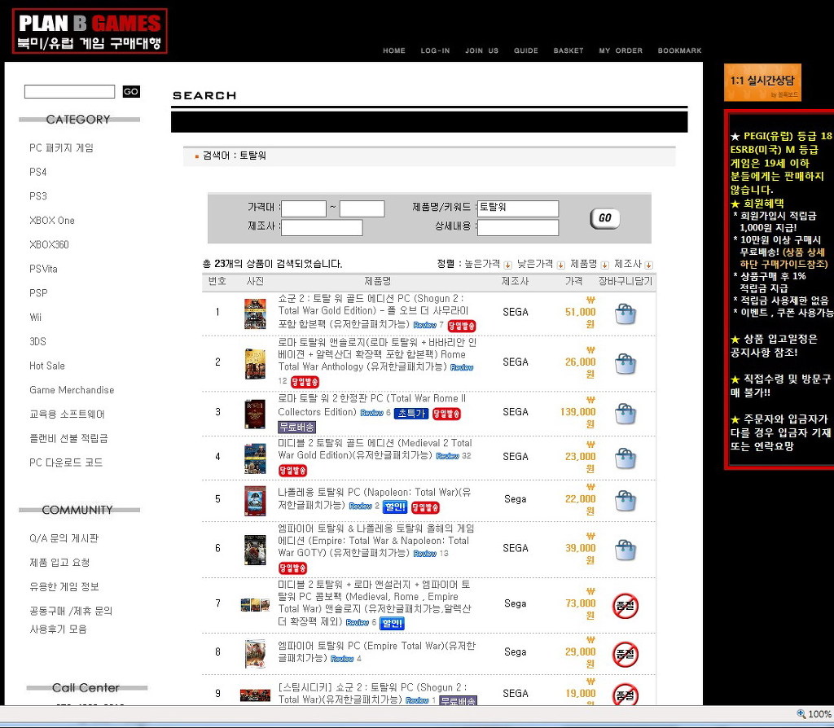Open Hot Sale category
This screenshot has height=728, width=834.
coord(46,366)
